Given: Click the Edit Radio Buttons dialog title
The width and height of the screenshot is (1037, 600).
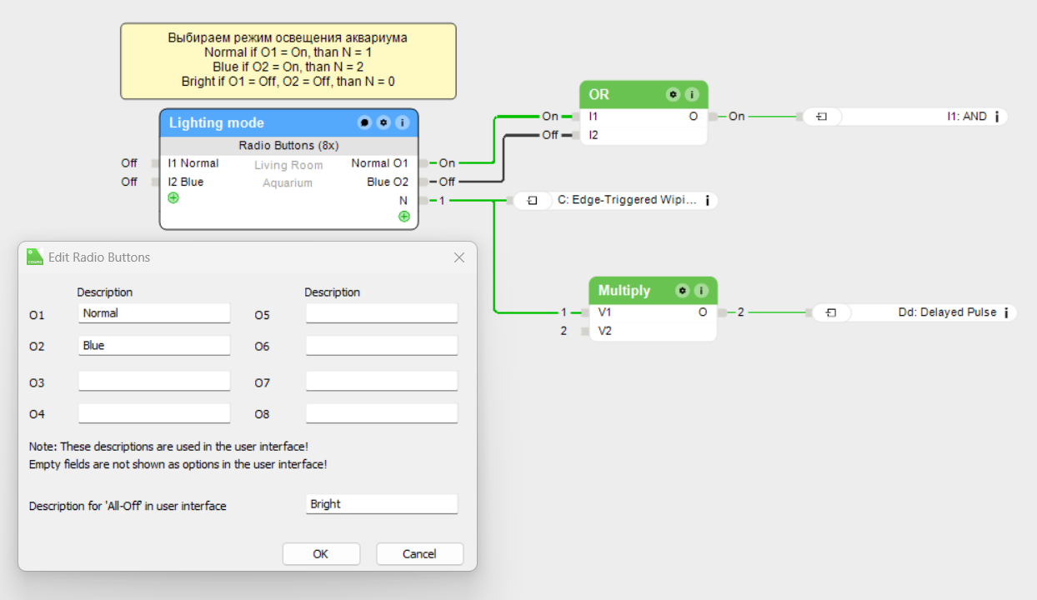Looking at the screenshot, I should pyautogui.click(x=99, y=257).
